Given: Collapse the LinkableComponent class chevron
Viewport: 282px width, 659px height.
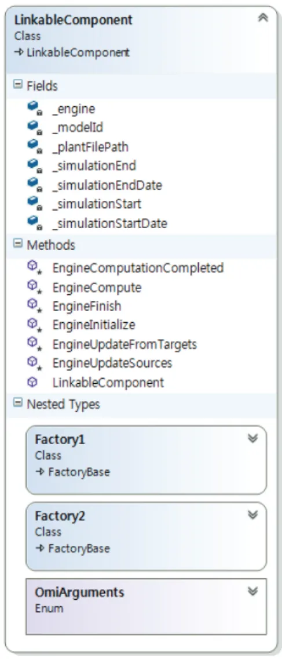Looking at the screenshot, I should (263, 18).
